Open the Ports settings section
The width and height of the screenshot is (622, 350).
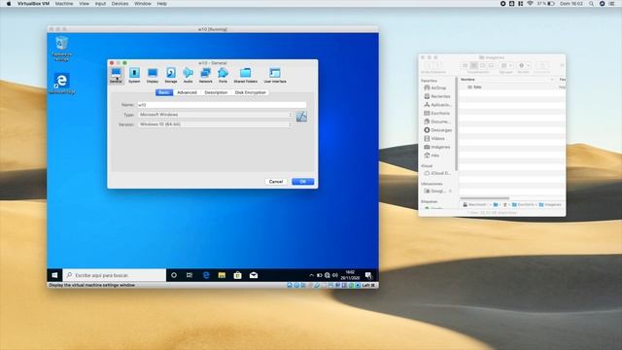coord(223,75)
